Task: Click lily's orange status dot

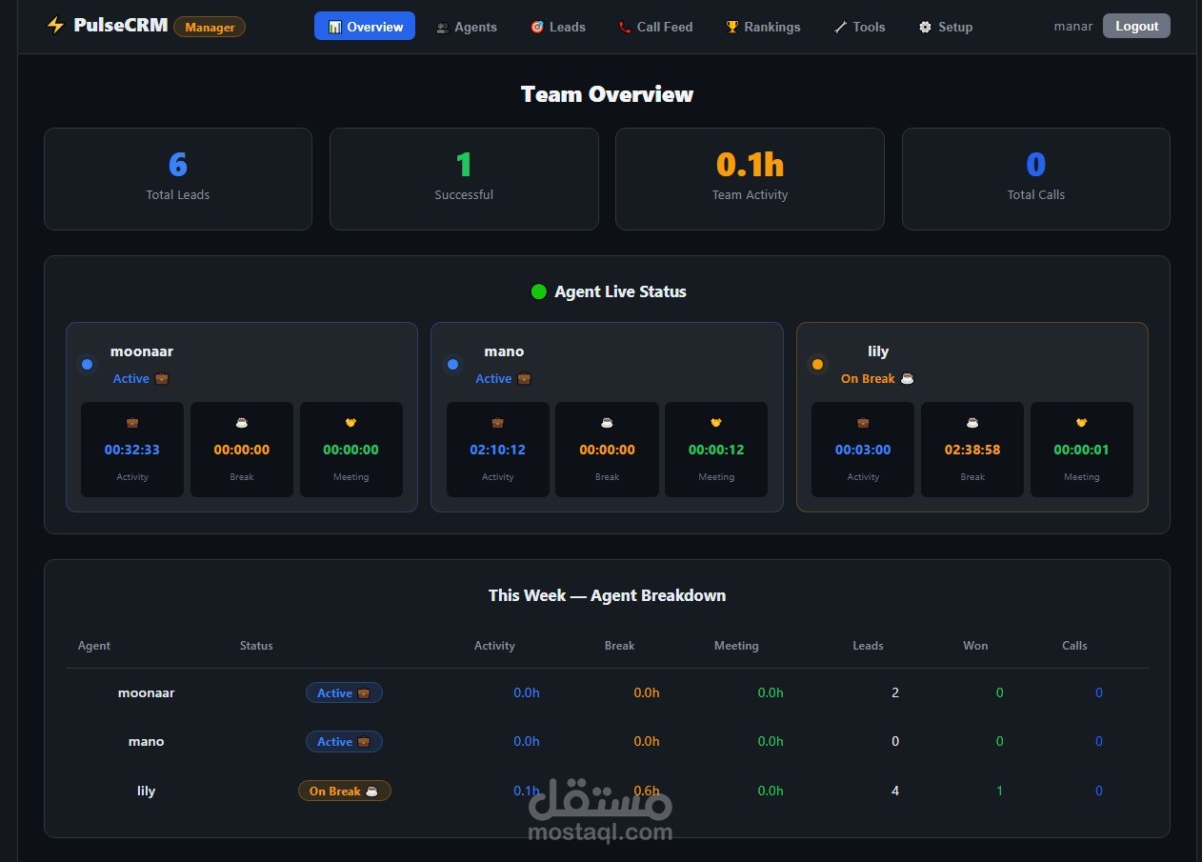Action: tap(817, 364)
